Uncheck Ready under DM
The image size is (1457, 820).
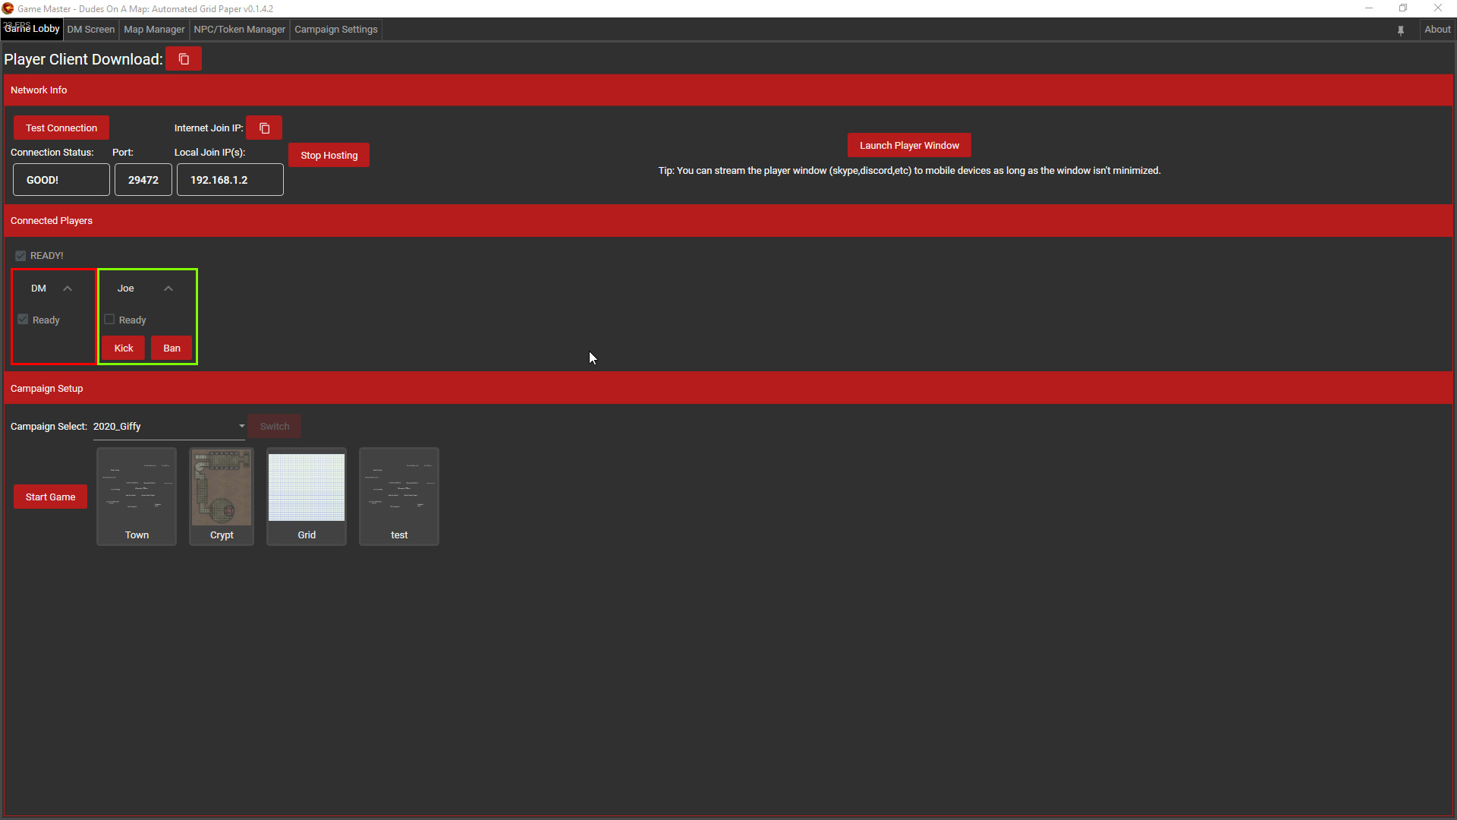(x=22, y=320)
